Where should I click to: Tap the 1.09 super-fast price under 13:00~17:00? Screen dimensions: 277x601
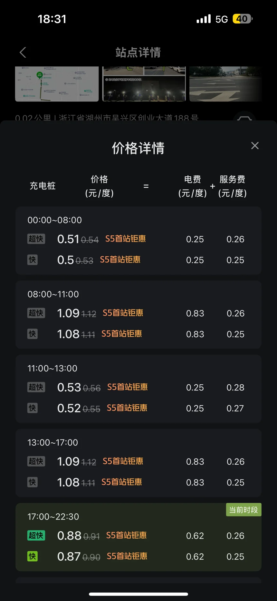[68, 461]
